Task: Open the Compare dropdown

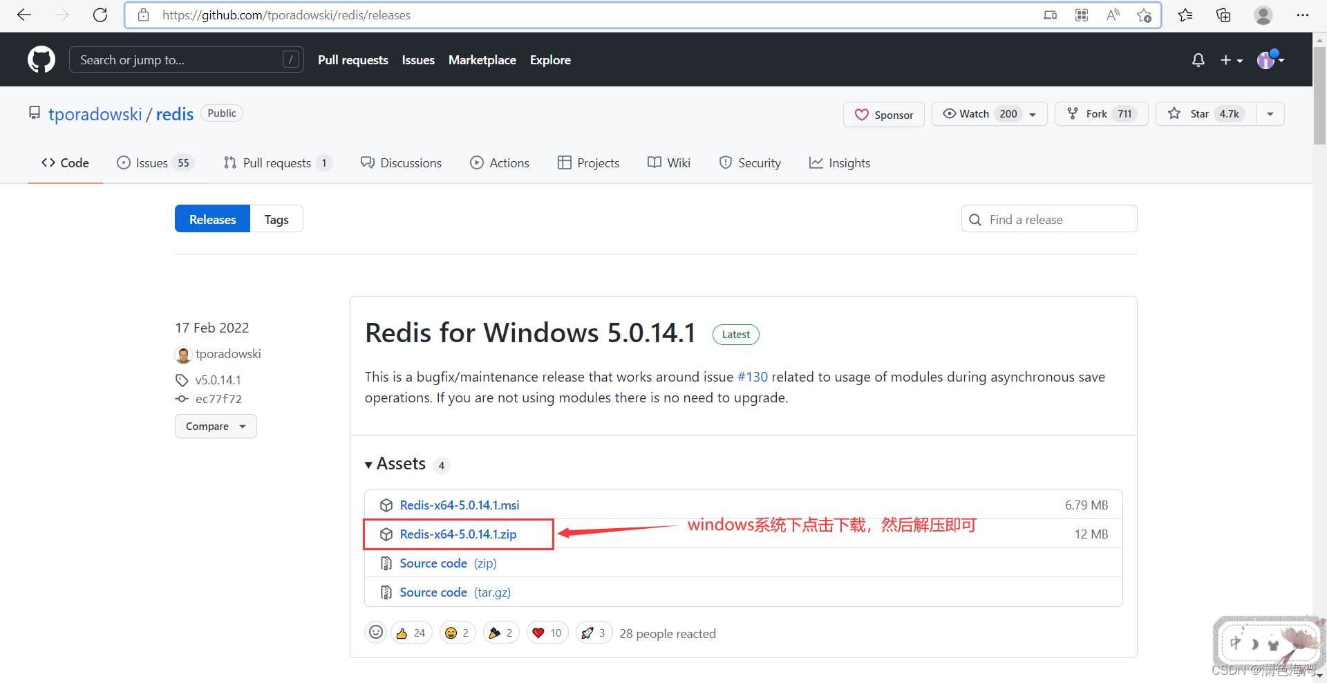Action: [216, 427]
